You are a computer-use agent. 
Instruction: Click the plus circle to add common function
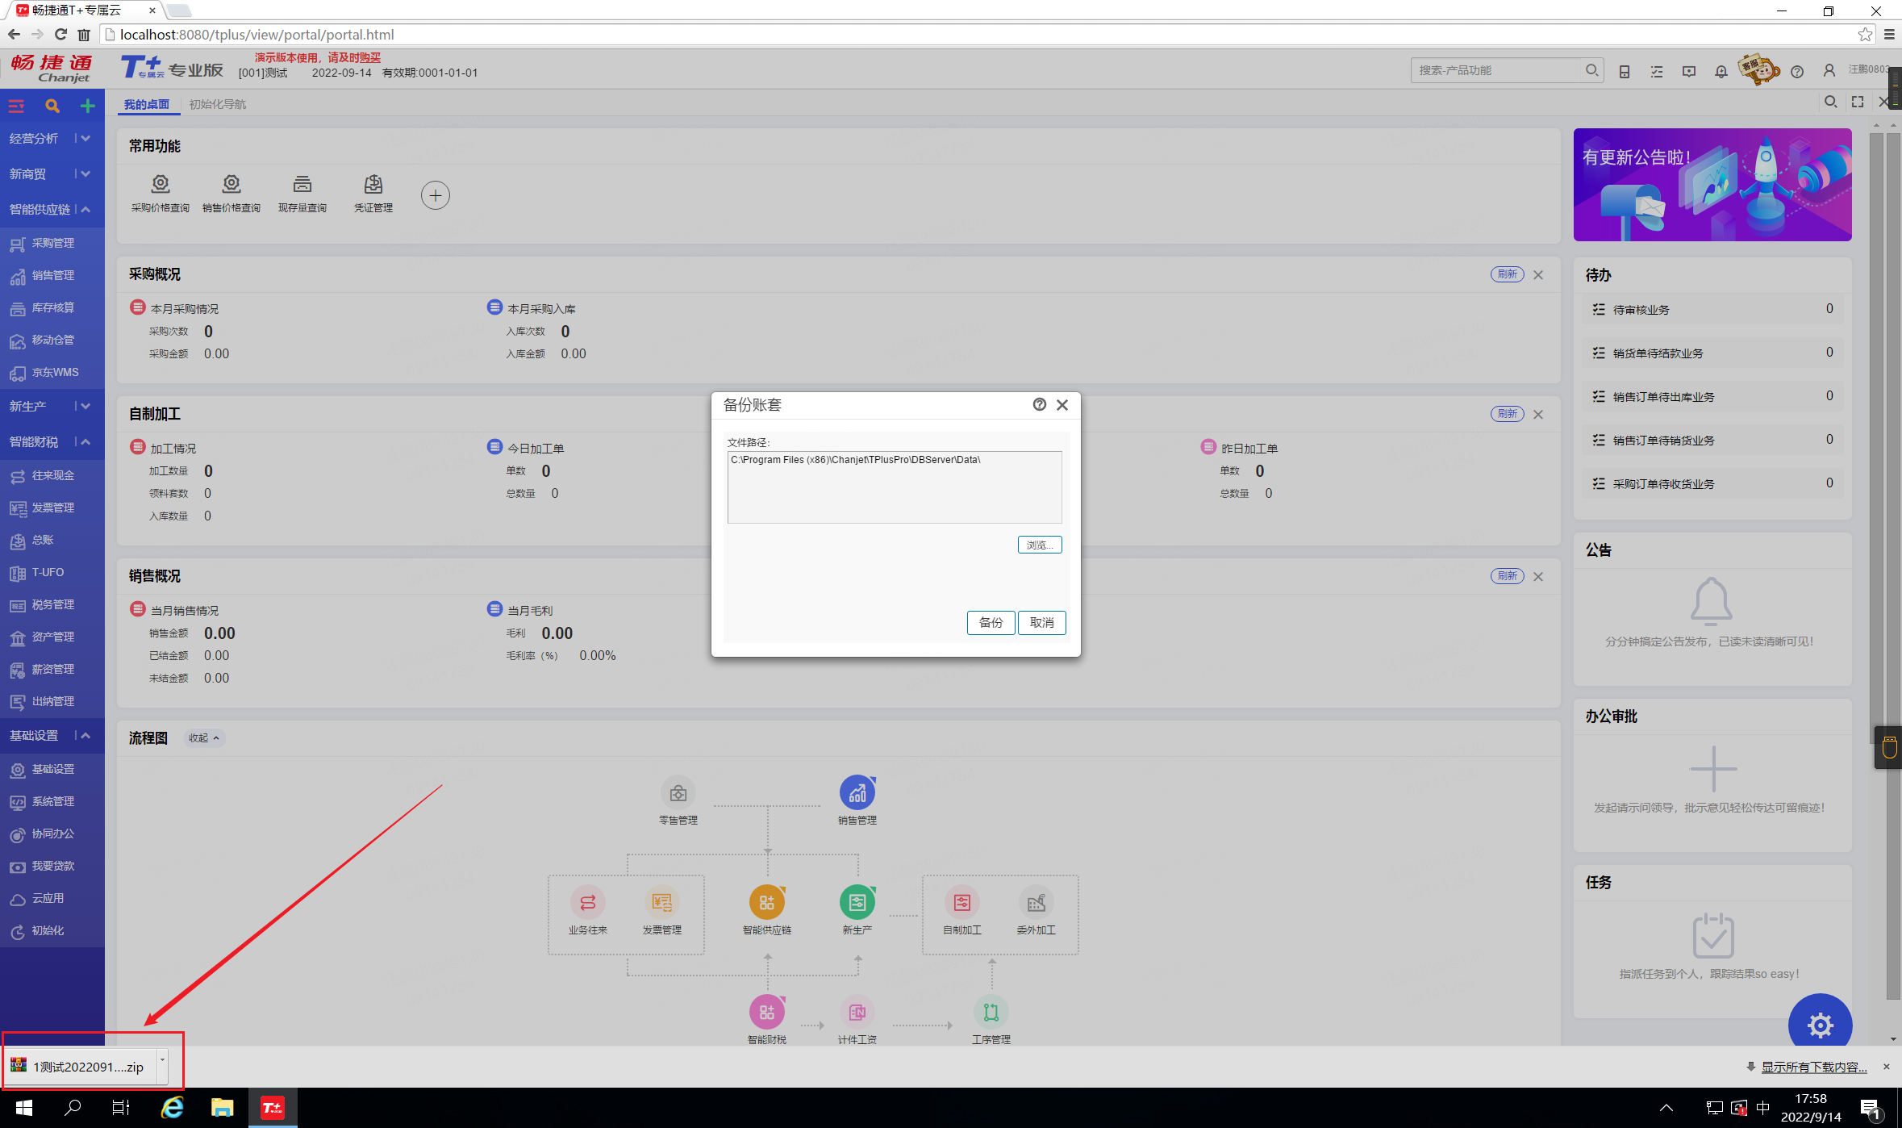click(x=436, y=195)
